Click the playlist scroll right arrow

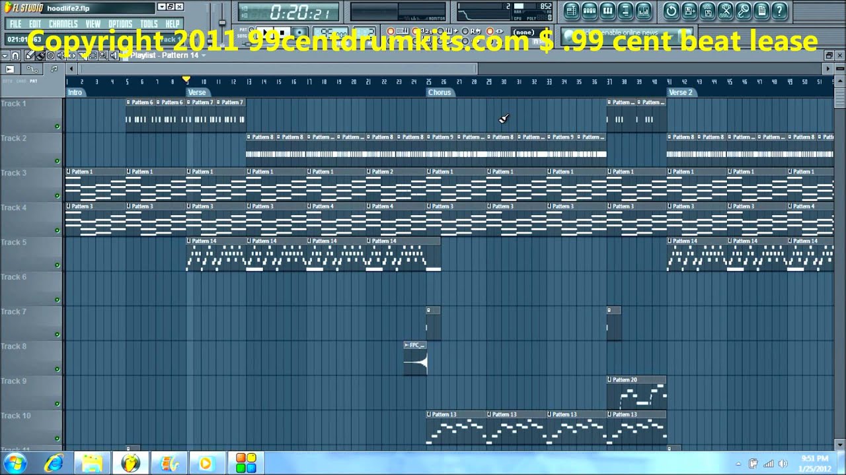pos(828,69)
